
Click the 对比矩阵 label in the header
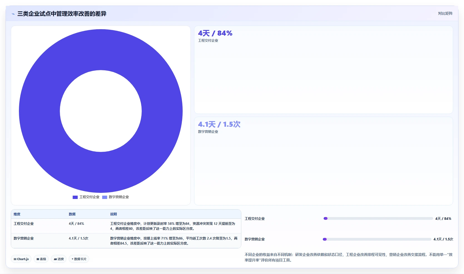click(x=445, y=13)
